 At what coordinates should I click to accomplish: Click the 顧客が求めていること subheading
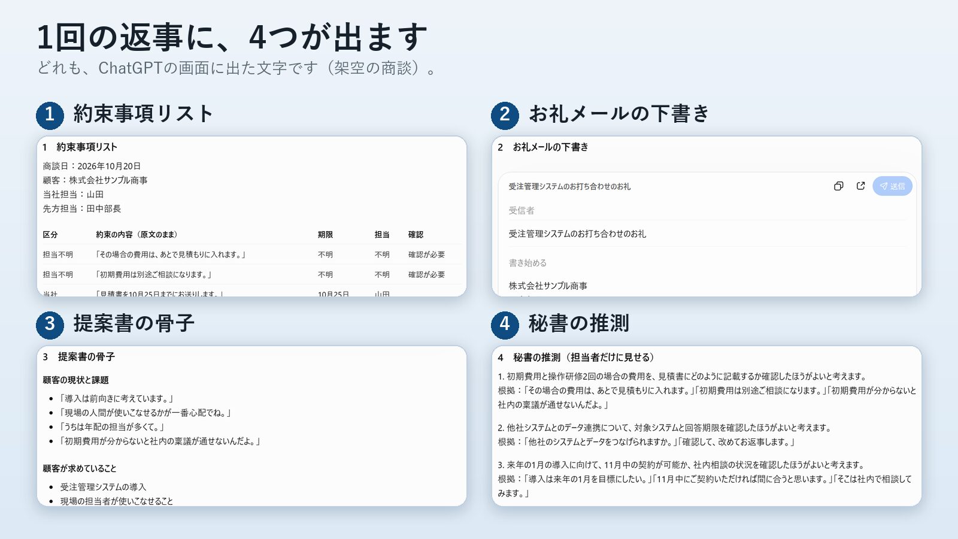80,469
